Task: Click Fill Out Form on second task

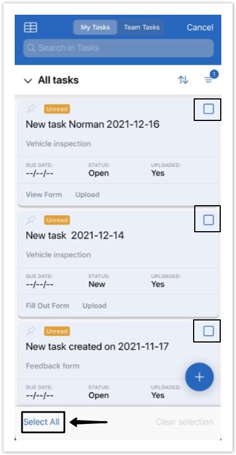Action: tap(47, 306)
